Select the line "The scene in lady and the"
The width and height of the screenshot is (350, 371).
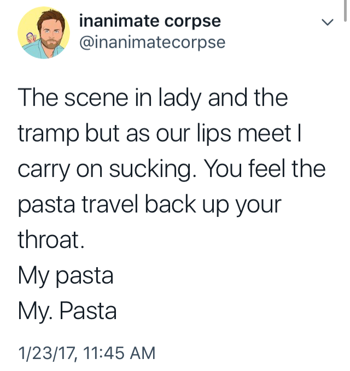pos(153,98)
